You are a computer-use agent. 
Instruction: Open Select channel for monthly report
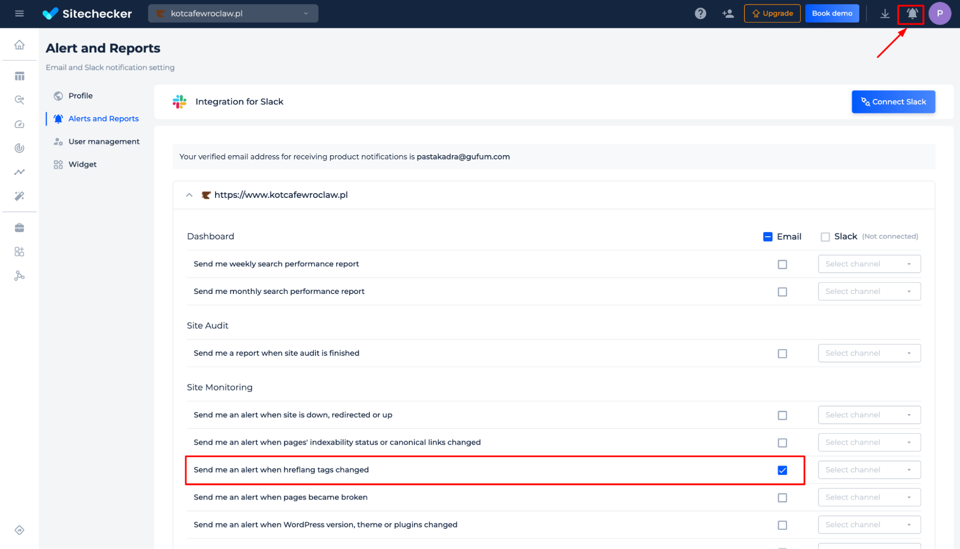coord(869,292)
